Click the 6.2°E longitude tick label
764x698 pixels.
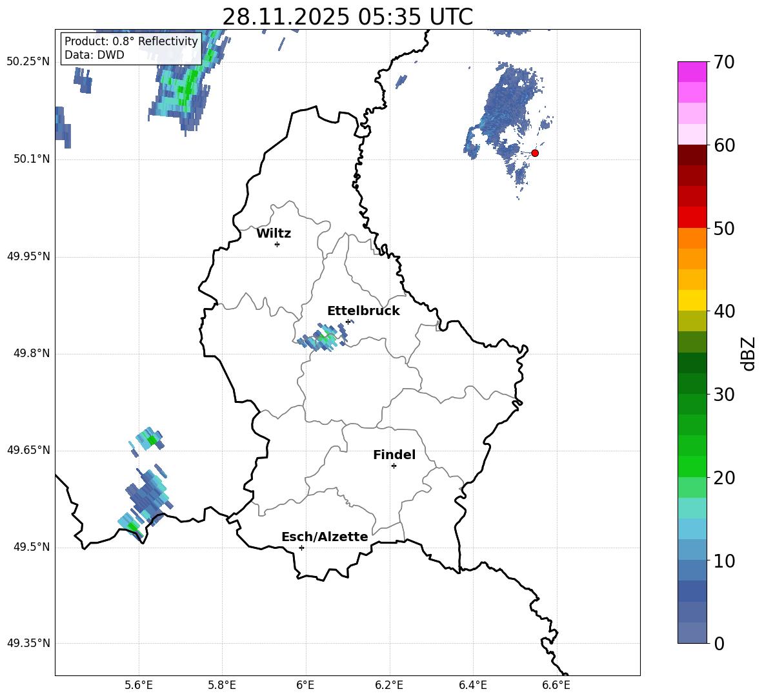point(389,685)
